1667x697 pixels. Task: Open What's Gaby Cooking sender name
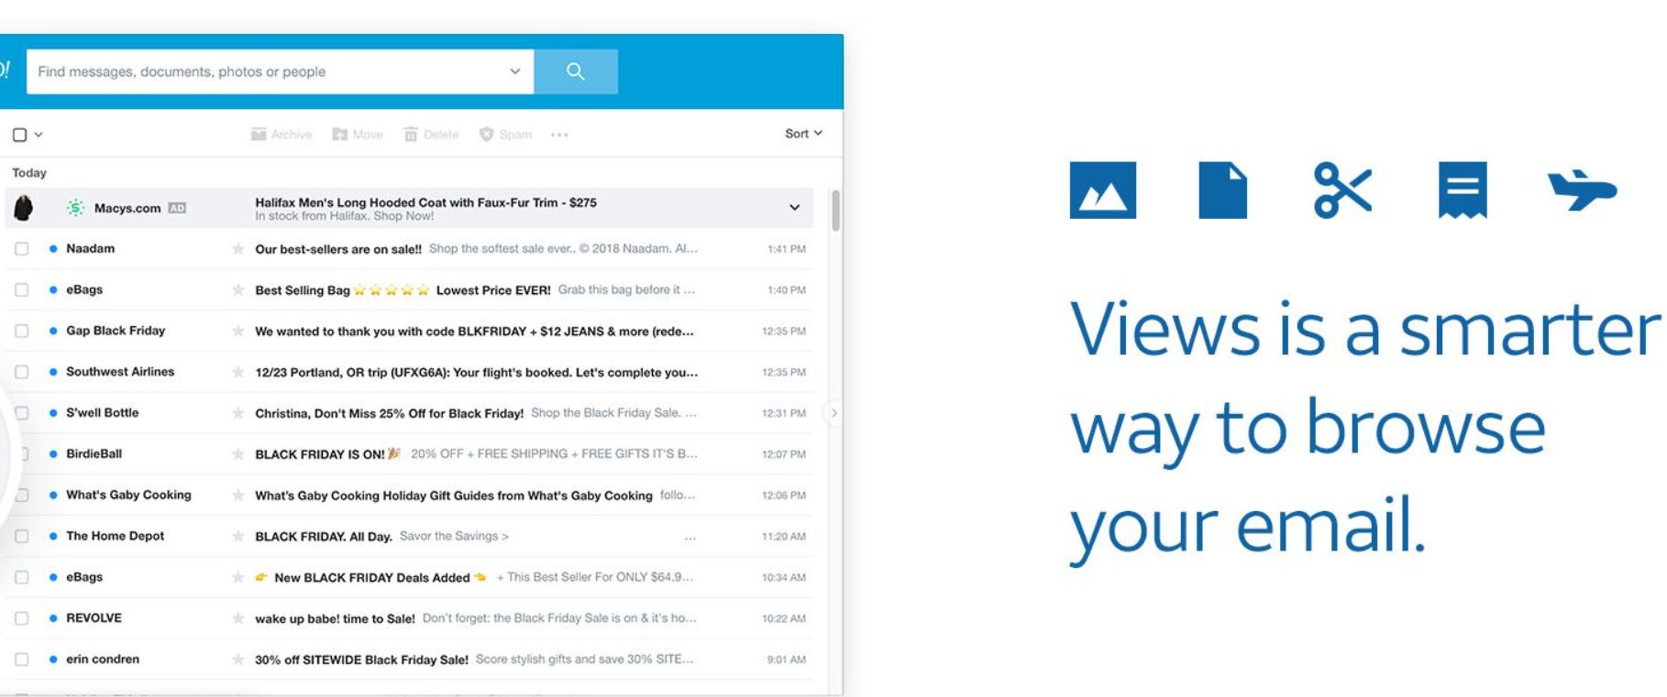click(x=128, y=495)
